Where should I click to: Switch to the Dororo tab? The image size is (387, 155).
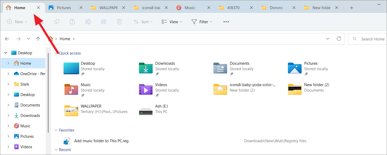coord(276,8)
